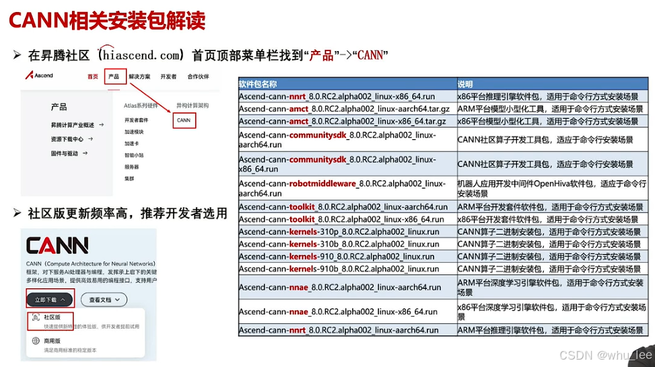This screenshot has height=367, width=655.
Task: Click the Atlas系列硬件 category heading
Action: pyautogui.click(x=141, y=106)
